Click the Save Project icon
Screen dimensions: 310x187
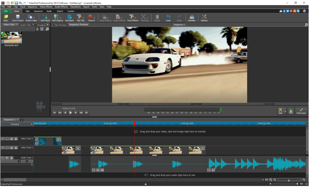point(18,17)
